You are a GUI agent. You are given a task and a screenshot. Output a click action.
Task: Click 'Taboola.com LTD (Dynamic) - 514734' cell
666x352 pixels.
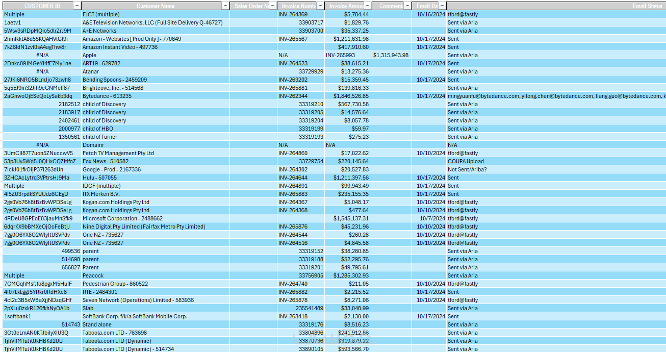point(156,349)
